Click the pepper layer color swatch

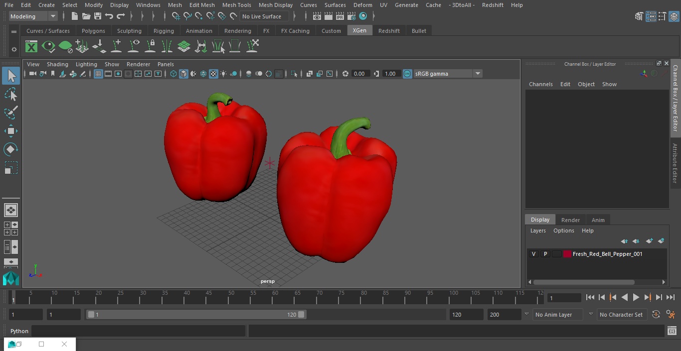click(x=567, y=254)
